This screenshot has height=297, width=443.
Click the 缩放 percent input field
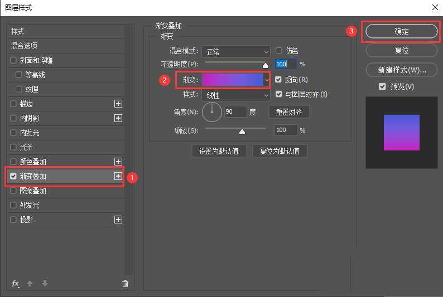tap(286, 130)
